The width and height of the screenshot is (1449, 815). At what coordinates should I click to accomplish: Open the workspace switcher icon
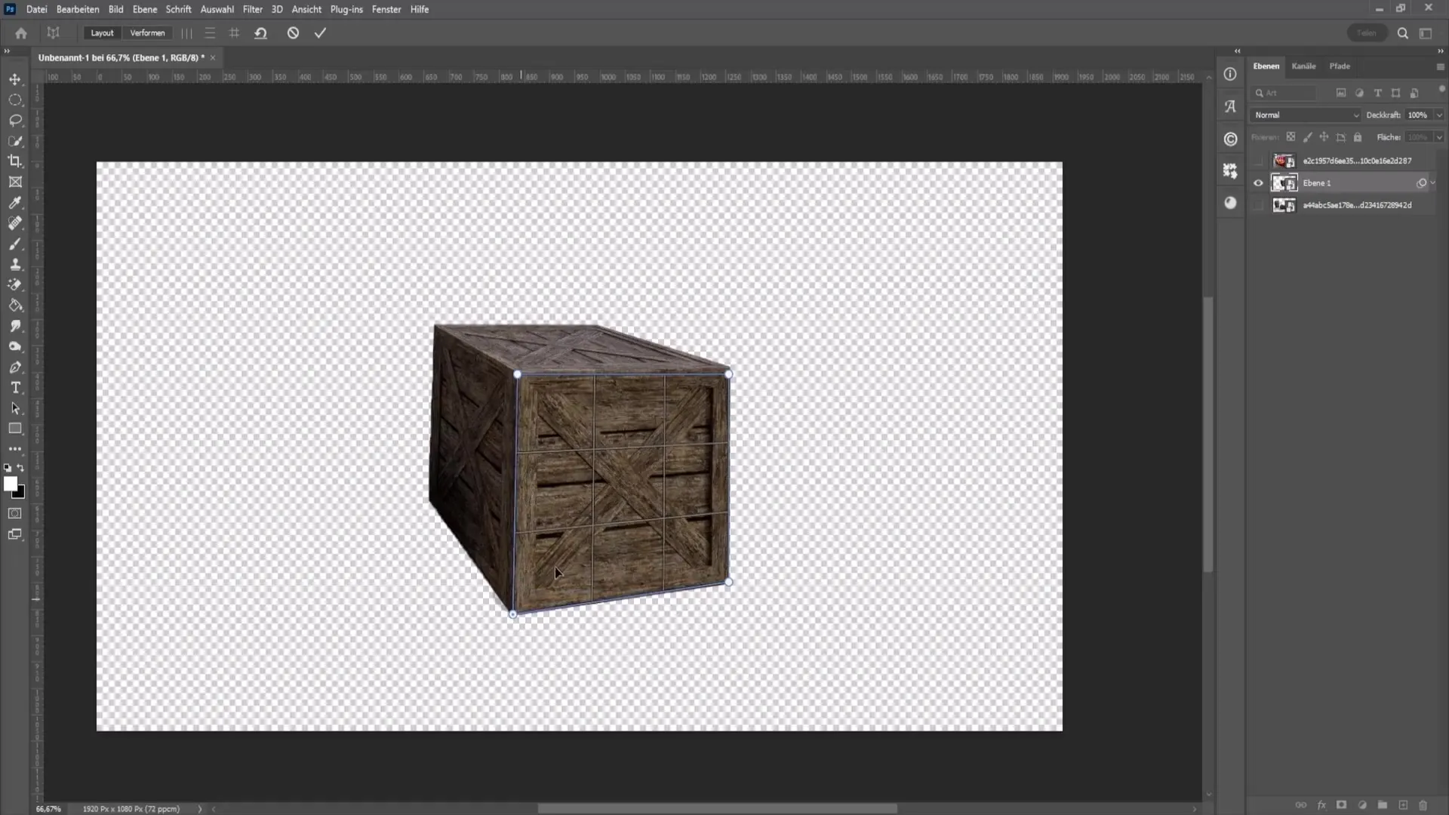[x=1426, y=33]
